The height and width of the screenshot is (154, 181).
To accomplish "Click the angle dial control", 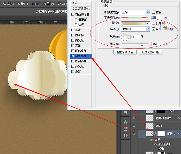I will [125, 37].
